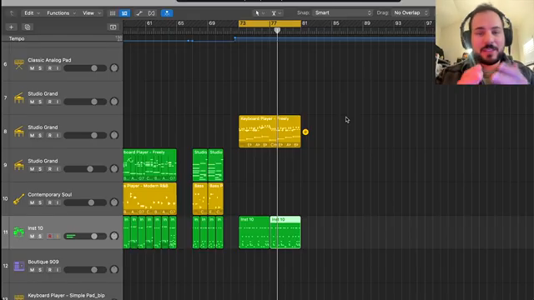
Task: Open the Snap Smart dropdown
Action: click(342, 13)
